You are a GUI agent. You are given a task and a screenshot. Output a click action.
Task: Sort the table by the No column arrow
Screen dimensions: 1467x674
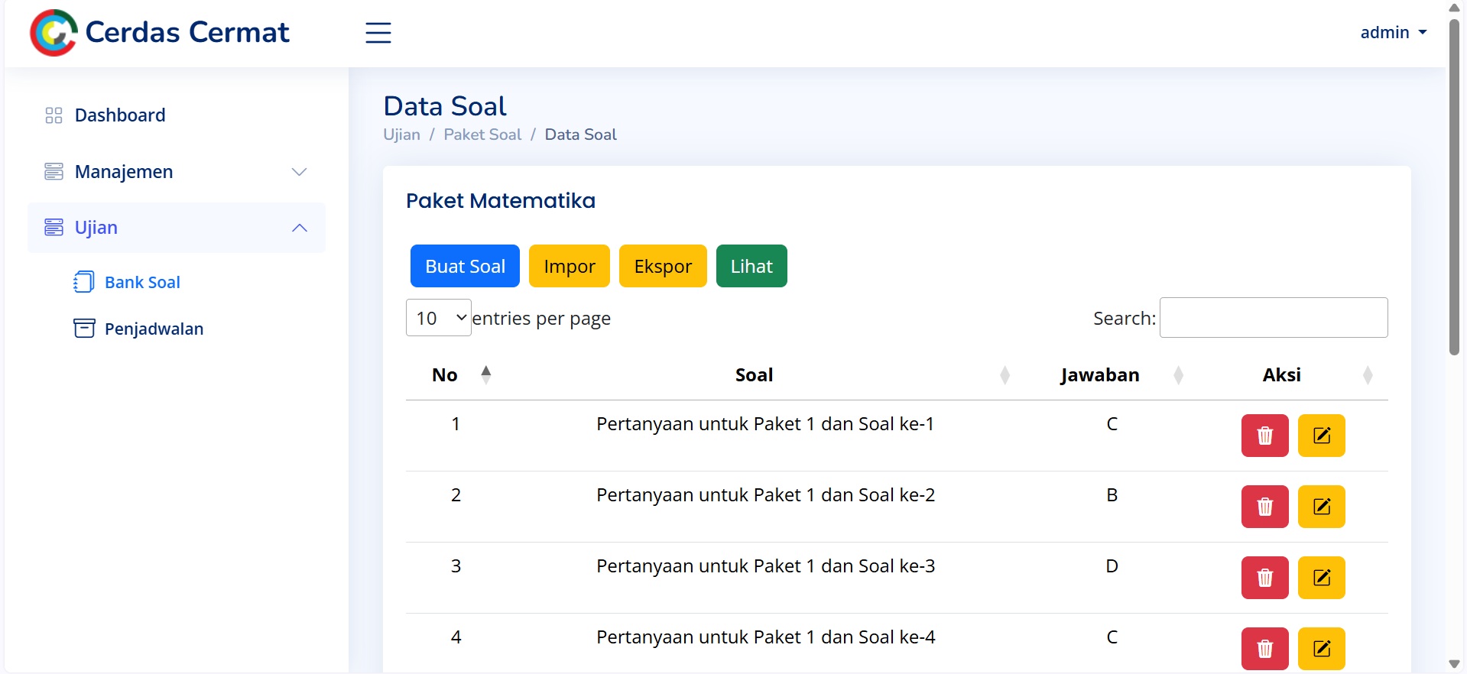pyautogui.click(x=485, y=374)
